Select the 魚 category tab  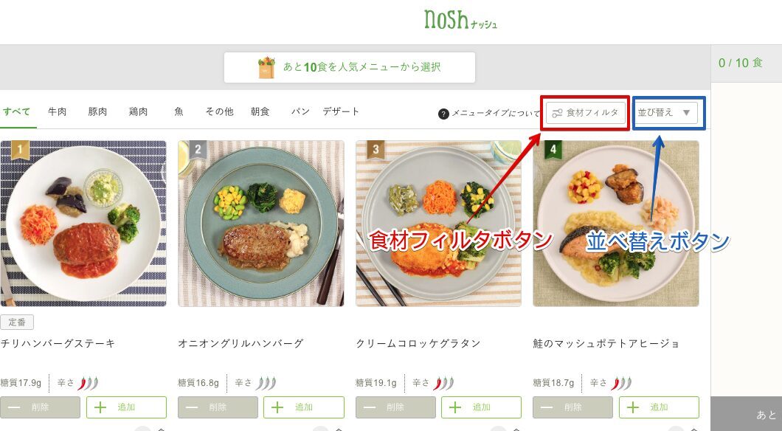[179, 111]
